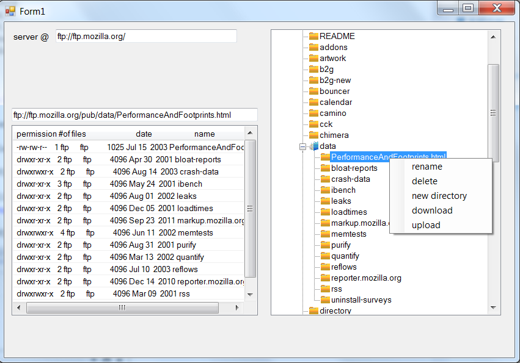
Task: Select the 'loadtimes' row in file list
Action: [129, 208]
